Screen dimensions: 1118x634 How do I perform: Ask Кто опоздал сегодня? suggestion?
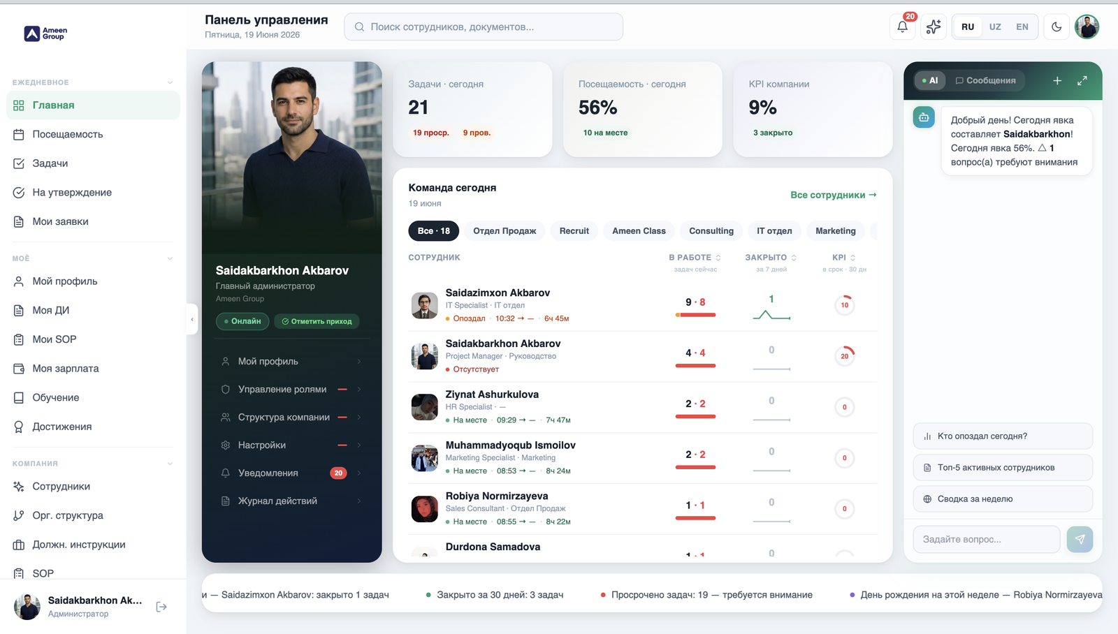click(x=1003, y=436)
